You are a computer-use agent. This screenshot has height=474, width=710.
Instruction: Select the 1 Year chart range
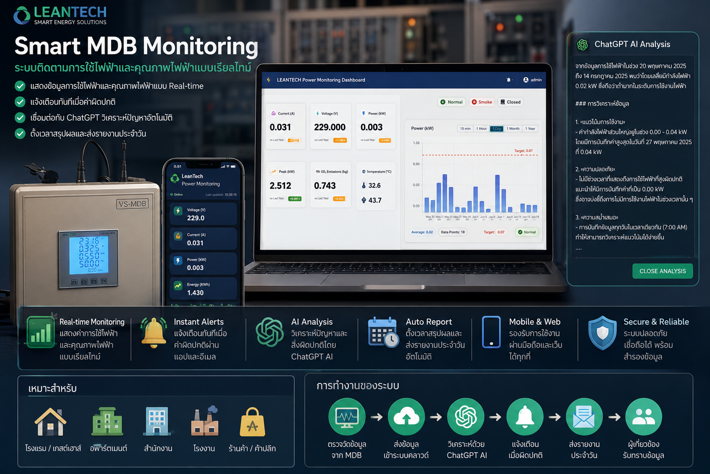coord(531,129)
